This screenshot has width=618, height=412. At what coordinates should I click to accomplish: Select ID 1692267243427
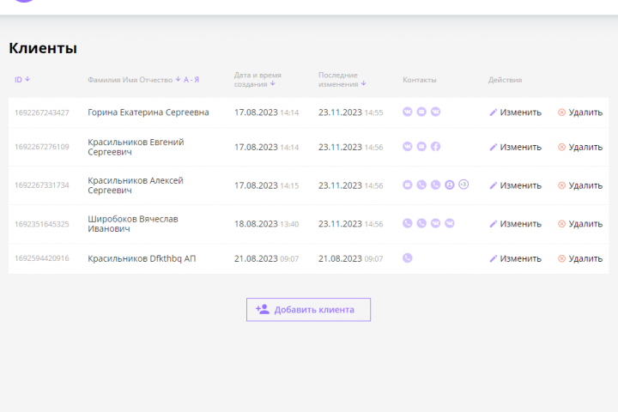tap(42, 112)
